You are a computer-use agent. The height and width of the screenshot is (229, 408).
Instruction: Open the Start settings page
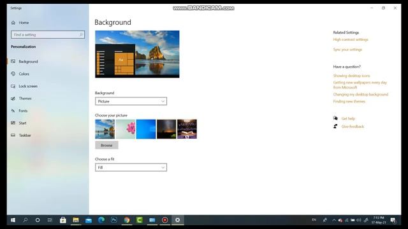point(22,123)
